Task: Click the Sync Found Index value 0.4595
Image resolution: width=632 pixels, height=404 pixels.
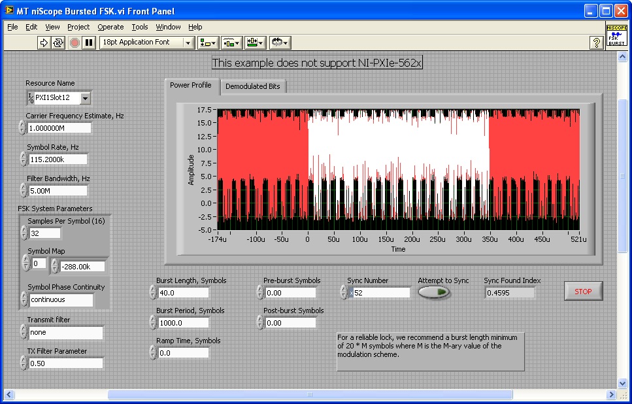Action: click(510, 293)
